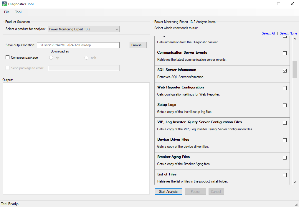Click the Pause button
The width and height of the screenshot is (299, 207).
coord(195,192)
